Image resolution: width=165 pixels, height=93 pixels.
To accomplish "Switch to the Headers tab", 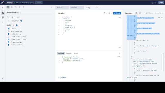I will click(x=69, y=53).
